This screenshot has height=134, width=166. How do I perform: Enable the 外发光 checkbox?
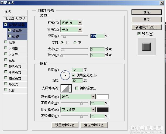6,84
